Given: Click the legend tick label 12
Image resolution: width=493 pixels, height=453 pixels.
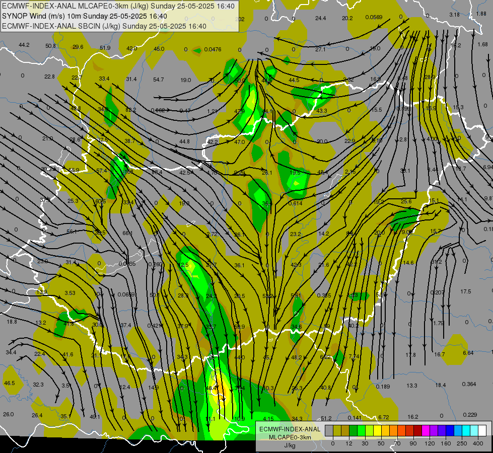Looking at the screenshot, I should 349,443.
